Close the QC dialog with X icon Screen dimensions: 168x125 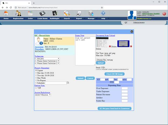pyautogui.click(x=132, y=31)
